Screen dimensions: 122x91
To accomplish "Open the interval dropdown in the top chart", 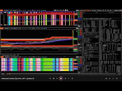I will point(17,10).
